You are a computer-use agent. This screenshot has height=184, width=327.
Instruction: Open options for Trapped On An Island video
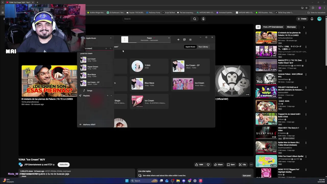(x=306, y=114)
